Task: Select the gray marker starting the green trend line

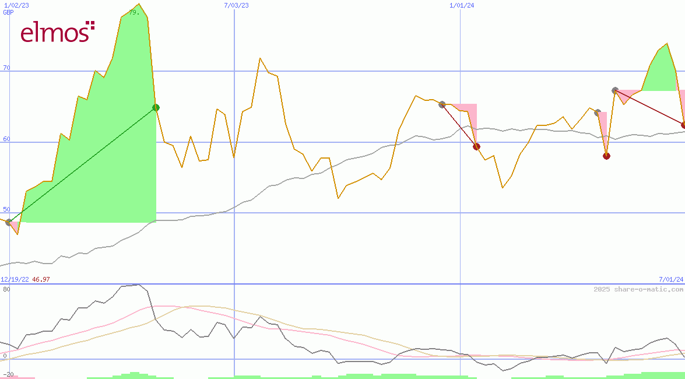Action: pyautogui.click(x=9, y=222)
